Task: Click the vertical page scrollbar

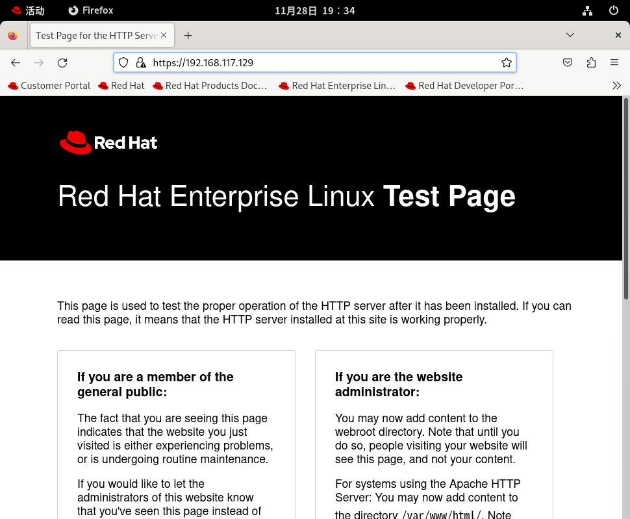Action: click(626, 199)
